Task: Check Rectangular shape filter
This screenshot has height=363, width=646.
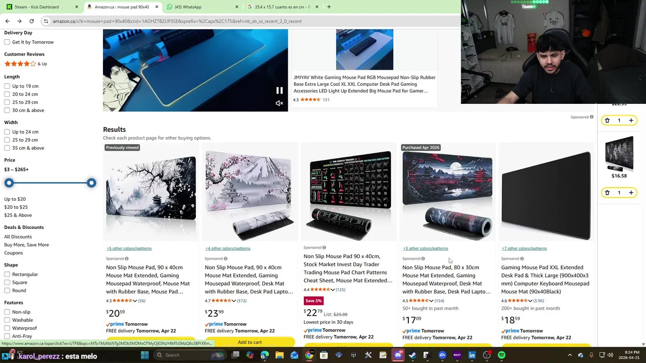Action: coord(7,274)
